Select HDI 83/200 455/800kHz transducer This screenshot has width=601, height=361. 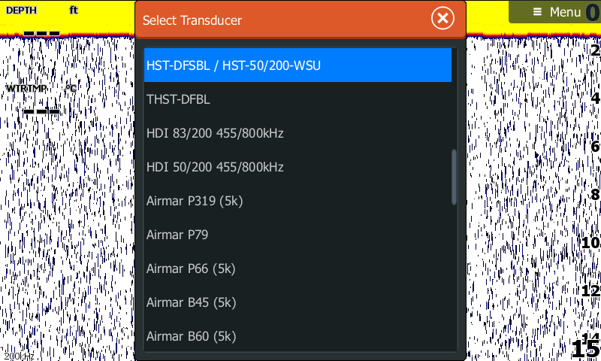click(297, 132)
